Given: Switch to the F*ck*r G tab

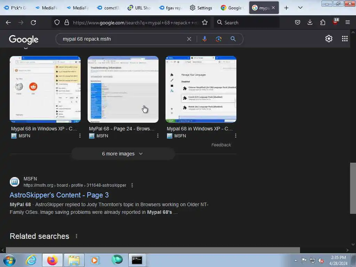Looking at the screenshot, I should (15, 8).
